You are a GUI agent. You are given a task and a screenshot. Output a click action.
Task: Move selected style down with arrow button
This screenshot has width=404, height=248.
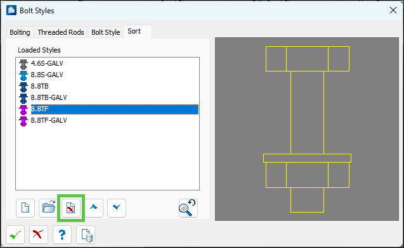pos(117,208)
